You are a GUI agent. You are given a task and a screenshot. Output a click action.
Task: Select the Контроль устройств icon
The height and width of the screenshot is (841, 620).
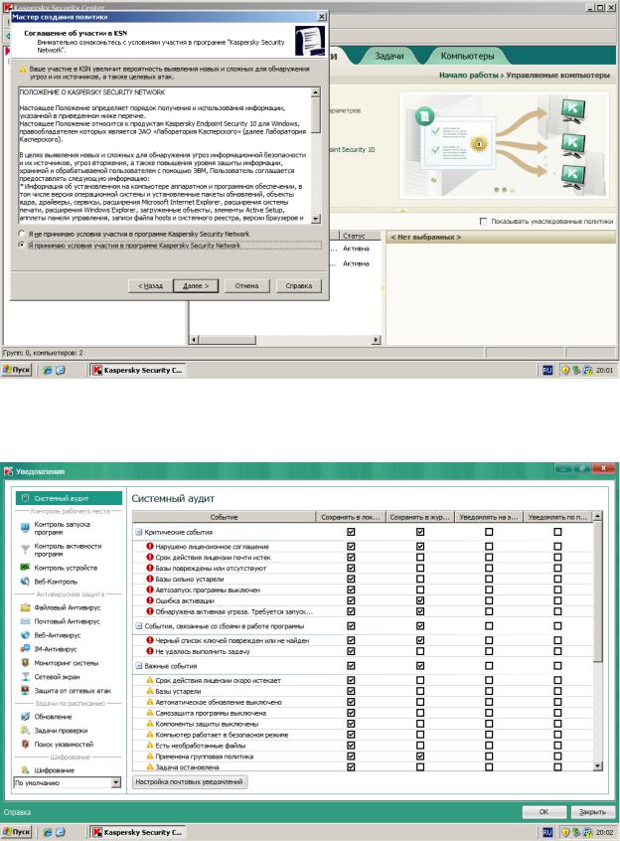pyautogui.click(x=25, y=568)
